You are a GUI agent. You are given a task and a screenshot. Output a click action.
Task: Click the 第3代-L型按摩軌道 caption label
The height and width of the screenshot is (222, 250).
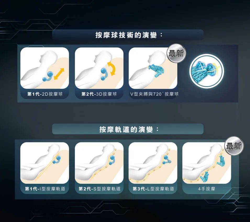153,189
